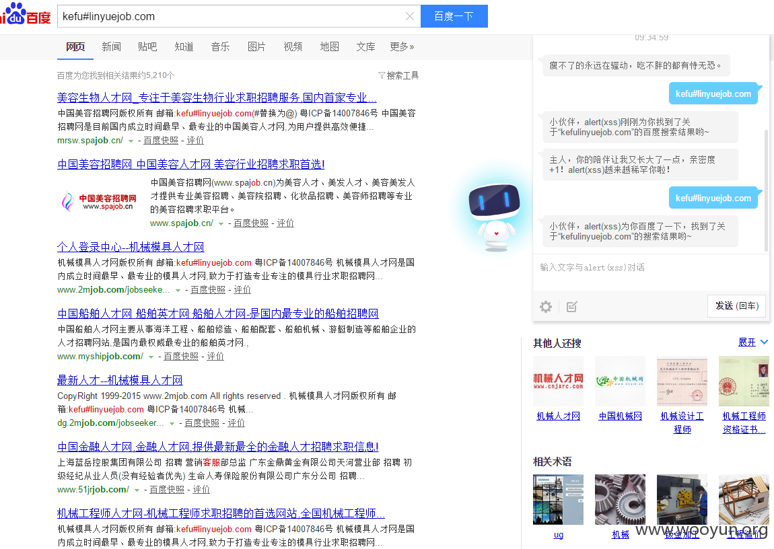Click 评价 for mrsw.spajob.cn result

195,141
